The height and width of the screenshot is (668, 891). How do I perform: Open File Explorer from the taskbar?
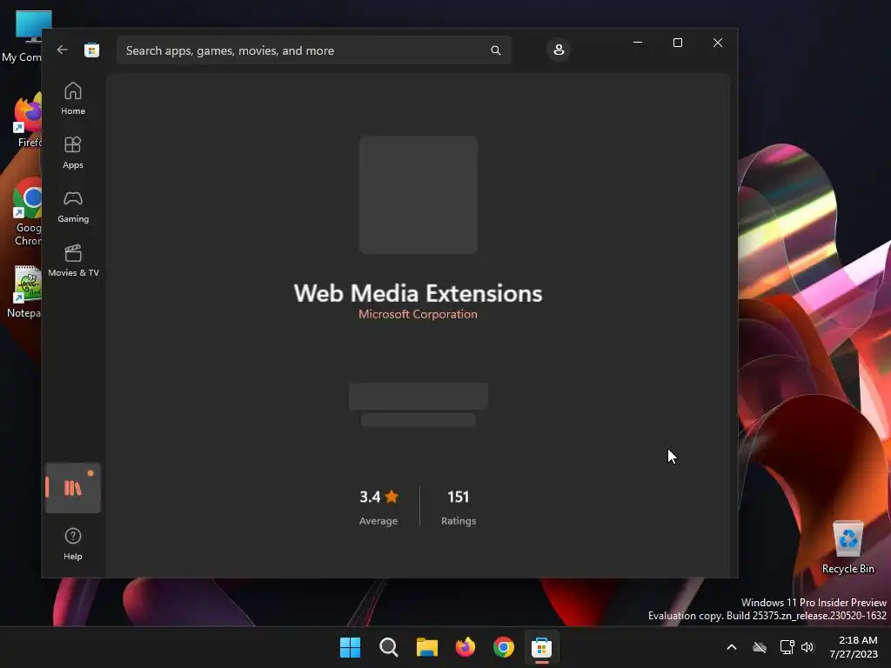pyautogui.click(x=426, y=647)
